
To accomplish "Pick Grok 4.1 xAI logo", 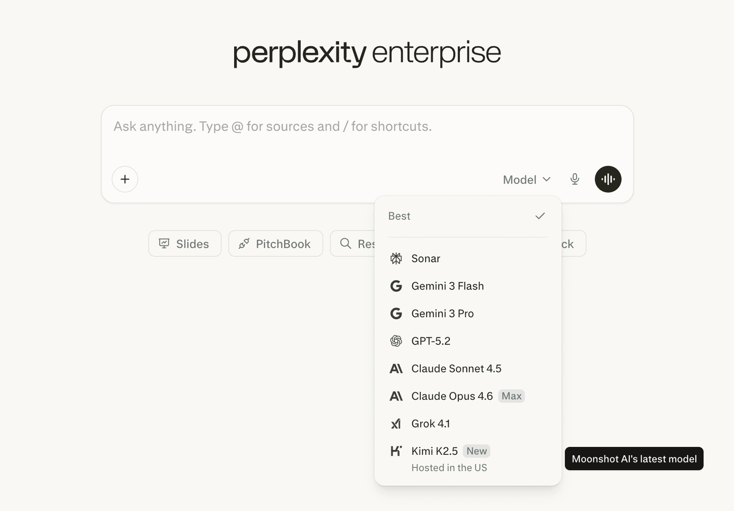I will click(396, 424).
